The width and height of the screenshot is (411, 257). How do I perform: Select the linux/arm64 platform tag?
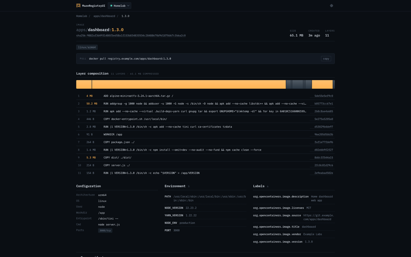[x=87, y=47]
